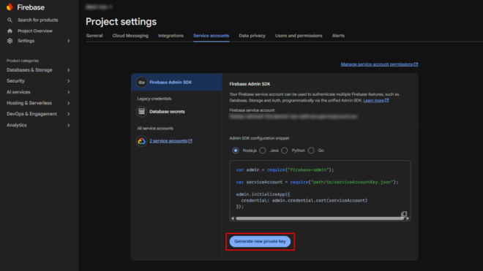
Task: Click the code snippet horizontal scrollbar
Action: 320,218
